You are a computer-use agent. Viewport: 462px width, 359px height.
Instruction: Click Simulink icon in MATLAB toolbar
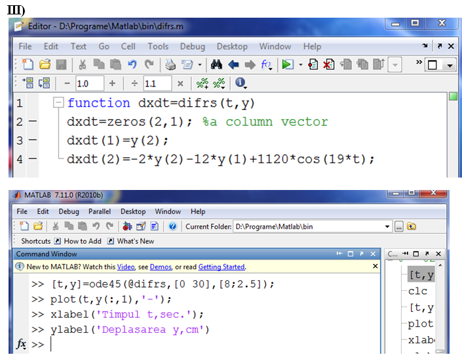[x=127, y=226]
